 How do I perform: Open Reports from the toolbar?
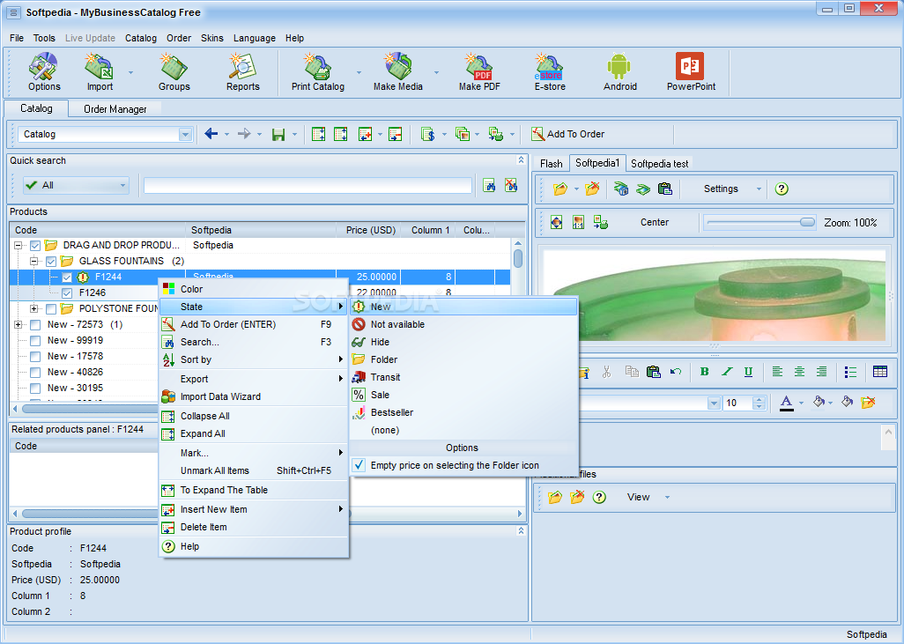[242, 72]
